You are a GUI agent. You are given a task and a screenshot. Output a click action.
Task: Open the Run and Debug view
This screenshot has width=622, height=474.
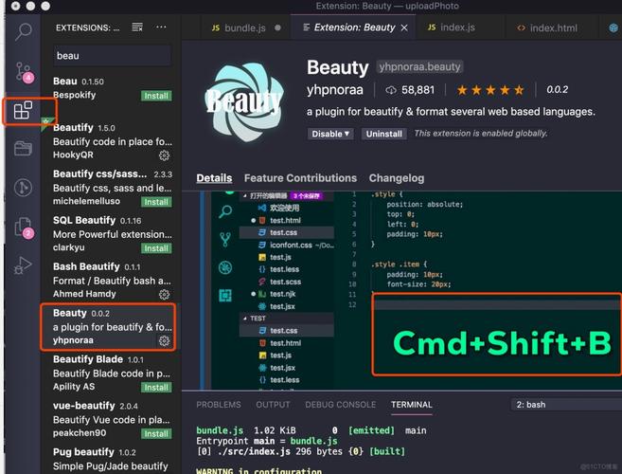click(x=23, y=265)
